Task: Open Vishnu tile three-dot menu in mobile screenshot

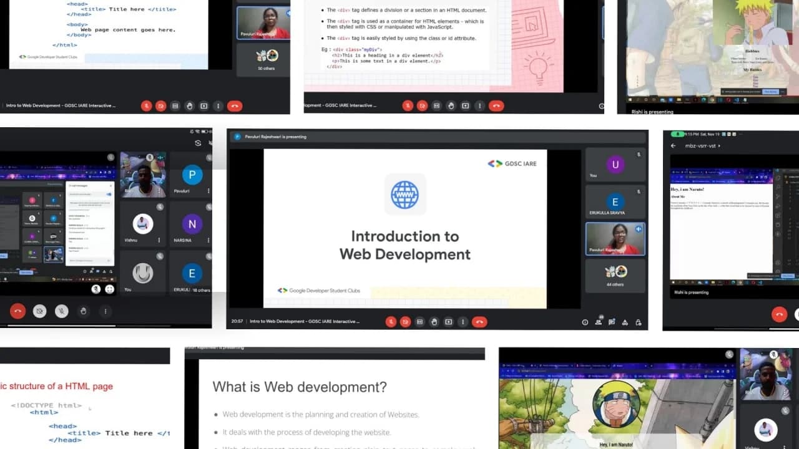Action: tap(159, 240)
